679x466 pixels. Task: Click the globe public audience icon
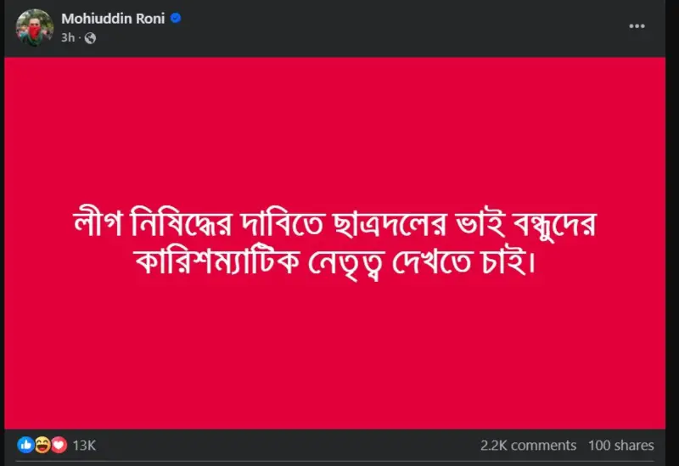(90, 38)
